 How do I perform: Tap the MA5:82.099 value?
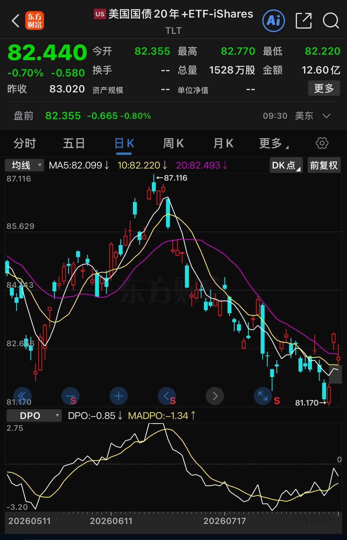click(x=79, y=165)
